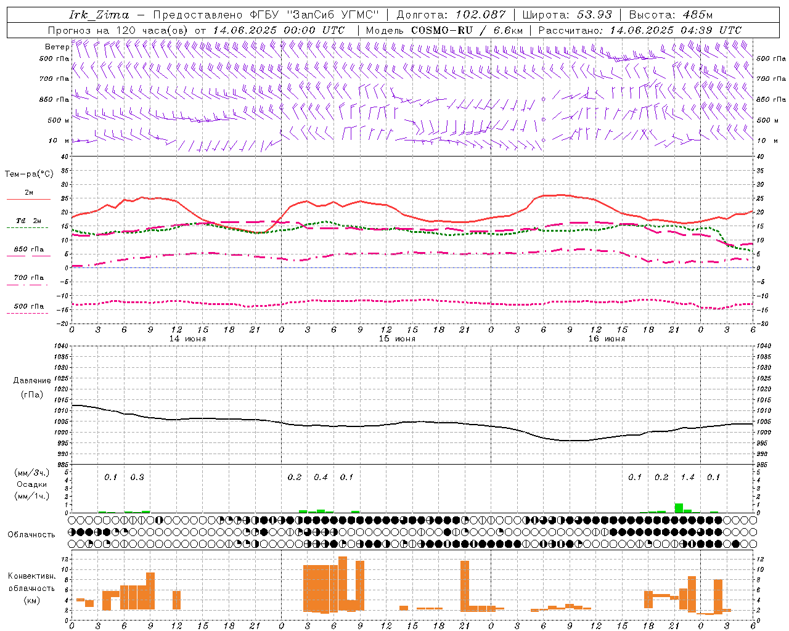This screenshot has width=789, height=631.
Task: Click the Конвективн. label of convective cloud panel
Action: click(32, 576)
